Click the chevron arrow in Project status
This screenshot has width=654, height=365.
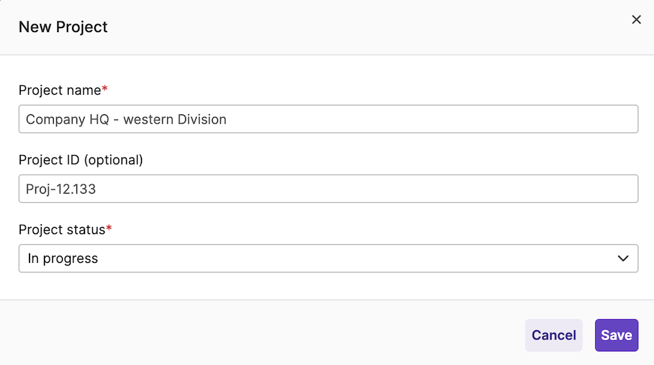(x=623, y=258)
